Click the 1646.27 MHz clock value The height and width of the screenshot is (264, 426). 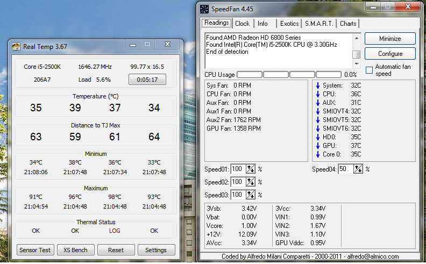click(95, 67)
